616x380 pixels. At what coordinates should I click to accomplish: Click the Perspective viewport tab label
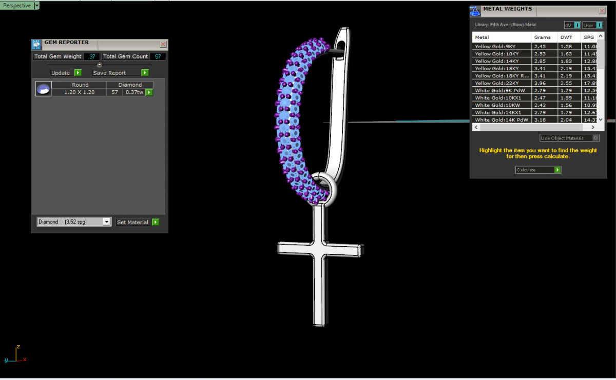(x=17, y=6)
